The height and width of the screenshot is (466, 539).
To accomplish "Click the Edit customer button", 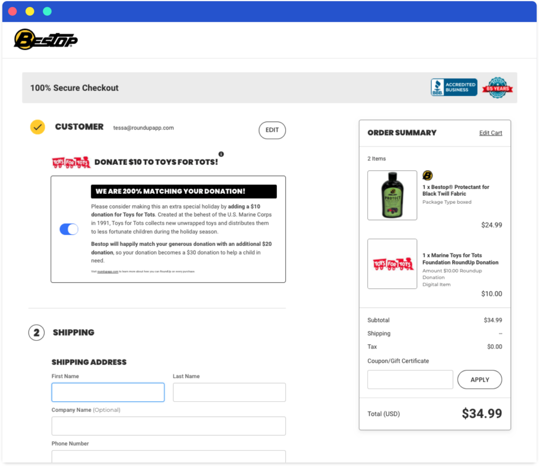I will [272, 130].
